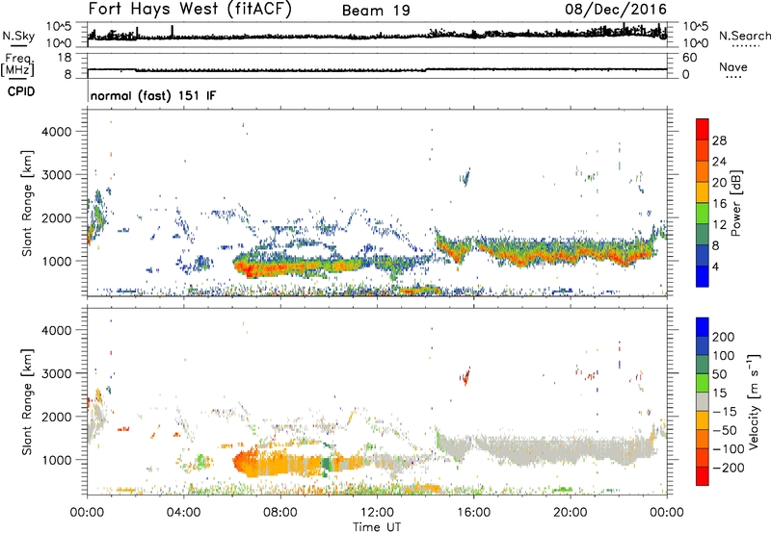Select the "normal (fast) 151 IF" text
This screenshot has width=771, height=533.
[x=153, y=95]
